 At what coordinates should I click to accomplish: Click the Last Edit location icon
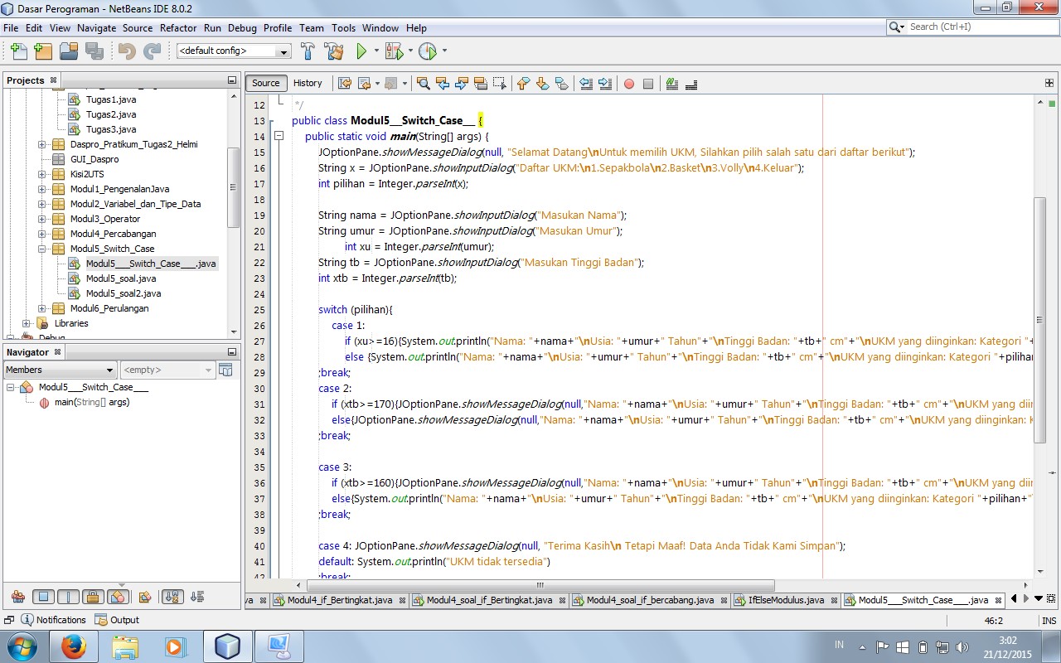coord(345,83)
